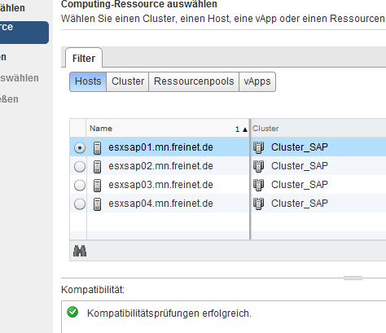Click the host icon for esxsap04.mn.freinet.de

coord(97,204)
